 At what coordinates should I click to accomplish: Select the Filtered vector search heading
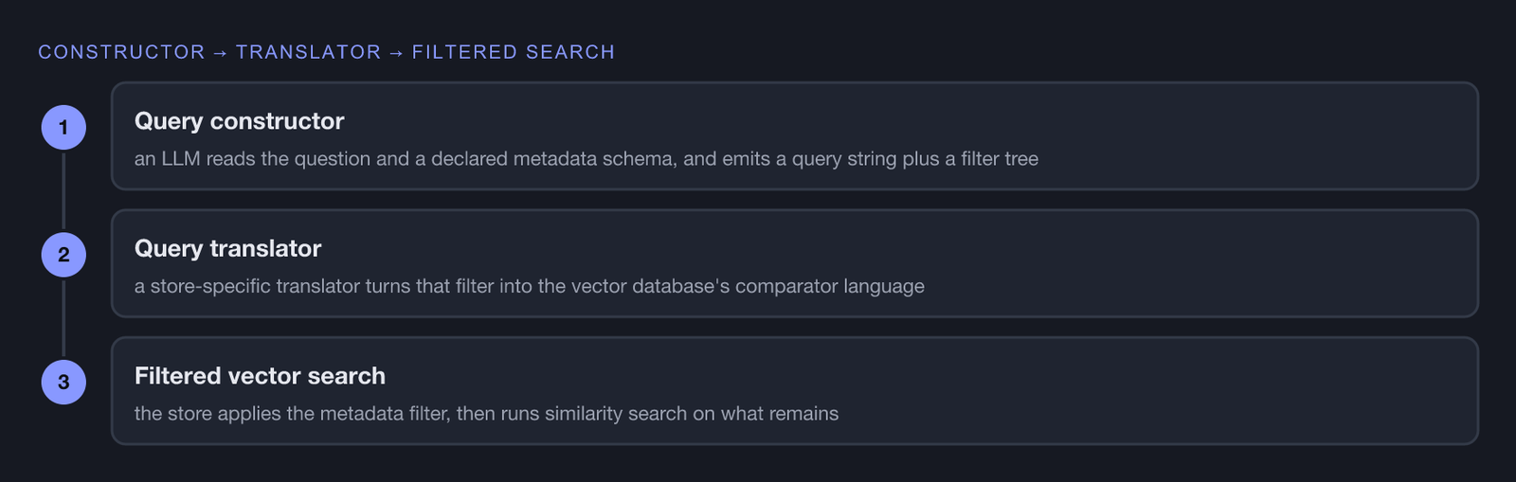(260, 376)
